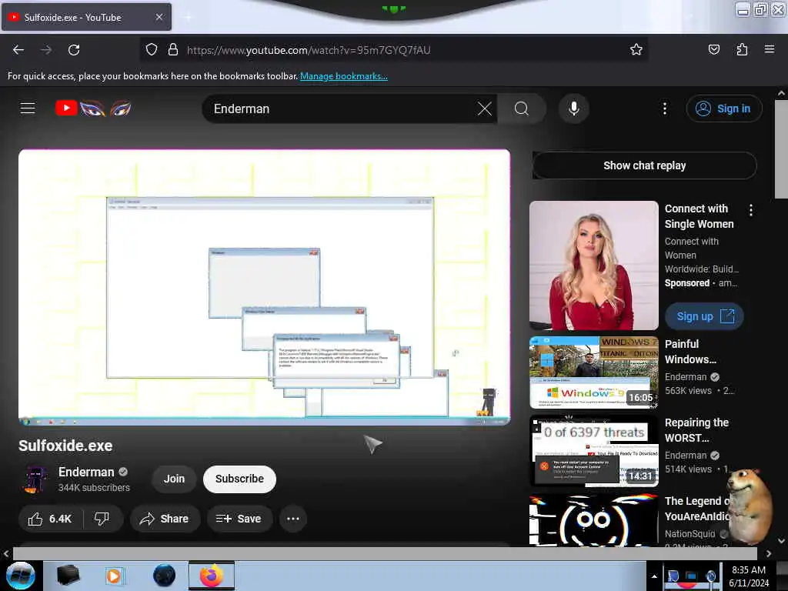Image resolution: width=788 pixels, height=591 pixels.
Task: Click the browser address bar URL
Action: coord(309,50)
